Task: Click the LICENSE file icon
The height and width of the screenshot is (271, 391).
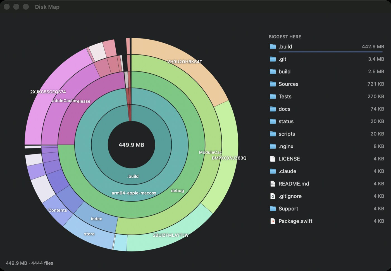Action: pyautogui.click(x=273, y=159)
